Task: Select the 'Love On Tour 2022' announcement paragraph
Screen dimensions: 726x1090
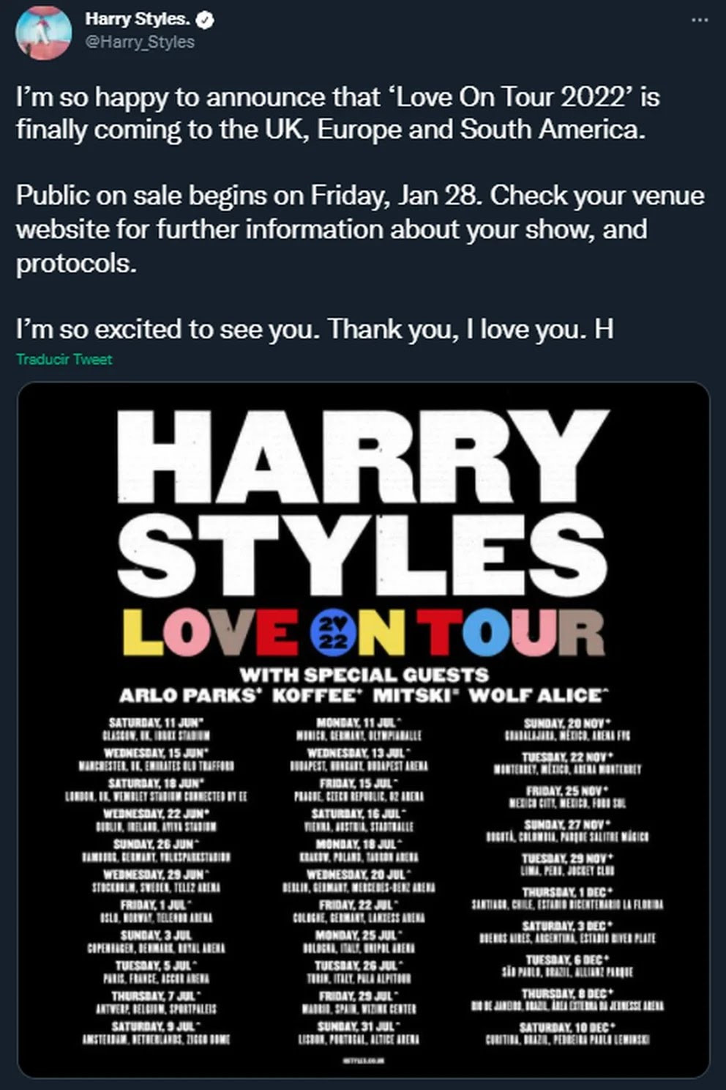Action: coord(338,114)
